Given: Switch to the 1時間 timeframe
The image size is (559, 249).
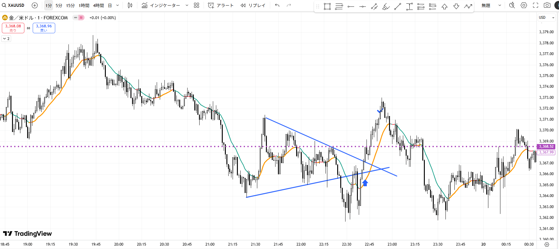Looking at the screenshot, I should (84, 6).
